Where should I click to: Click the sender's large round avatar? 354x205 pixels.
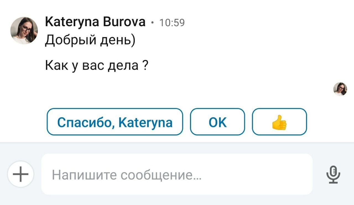tap(24, 31)
